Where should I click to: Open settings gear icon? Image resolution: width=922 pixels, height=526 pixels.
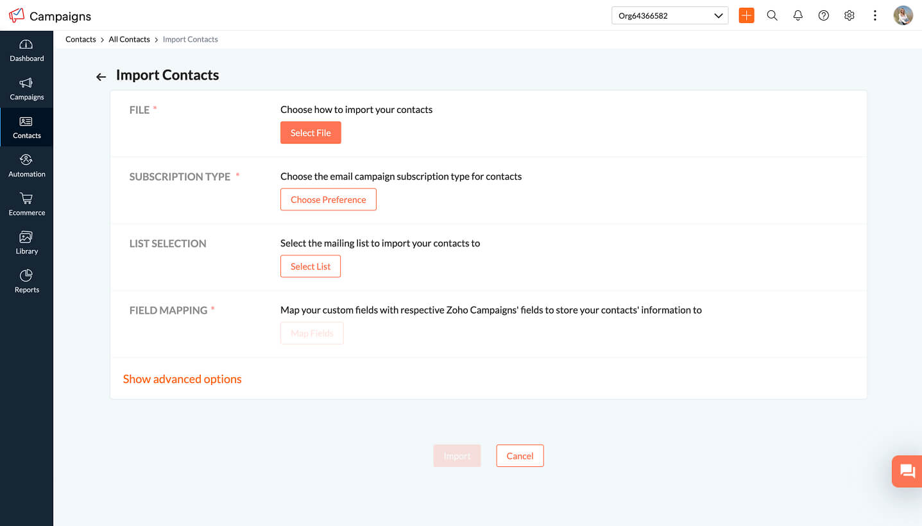pyautogui.click(x=849, y=15)
